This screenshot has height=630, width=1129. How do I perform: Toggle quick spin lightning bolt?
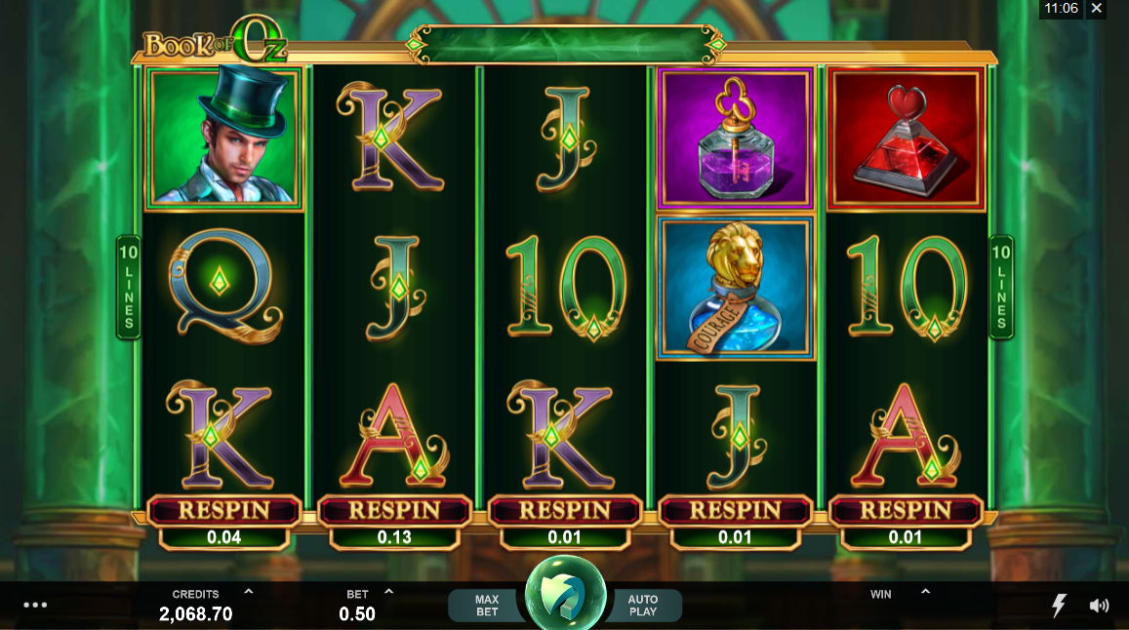point(1058,605)
